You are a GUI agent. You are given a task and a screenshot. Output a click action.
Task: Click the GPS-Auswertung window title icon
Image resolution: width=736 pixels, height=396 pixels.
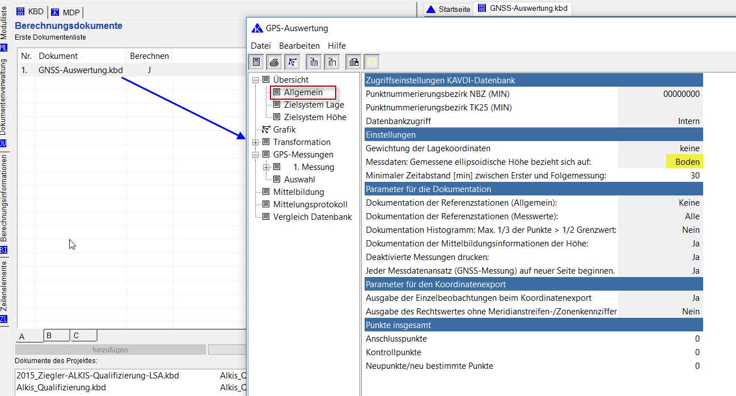(257, 28)
